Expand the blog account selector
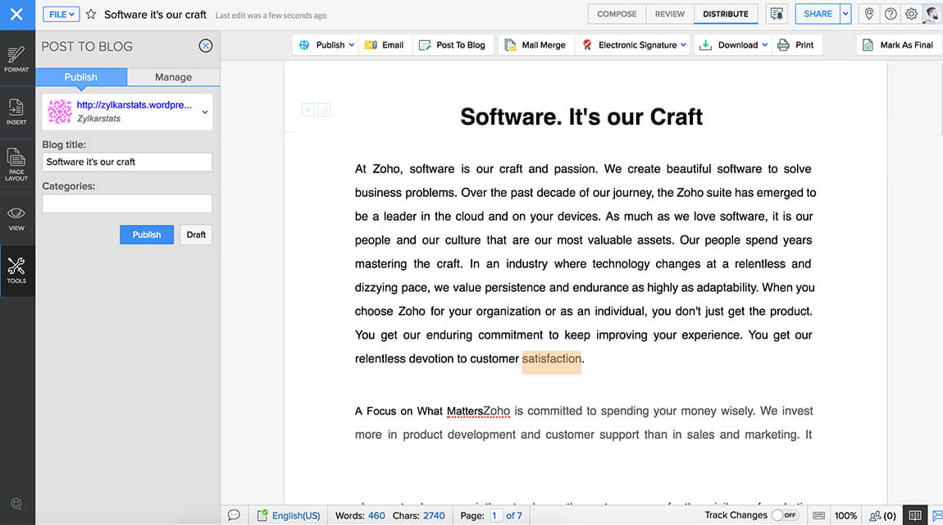943x525 pixels. tap(205, 112)
